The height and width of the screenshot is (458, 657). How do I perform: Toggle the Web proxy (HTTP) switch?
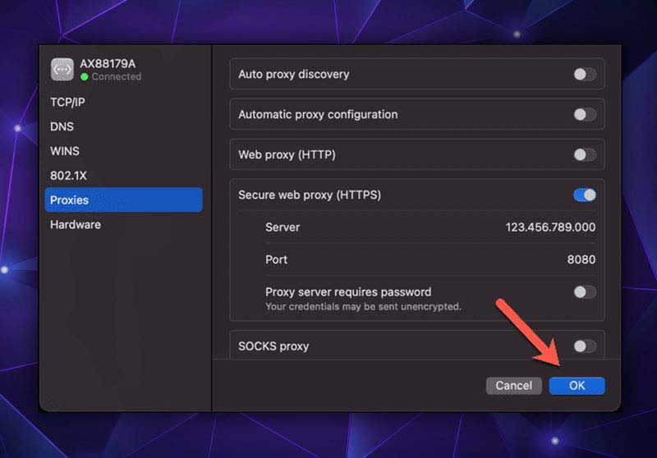585,154
